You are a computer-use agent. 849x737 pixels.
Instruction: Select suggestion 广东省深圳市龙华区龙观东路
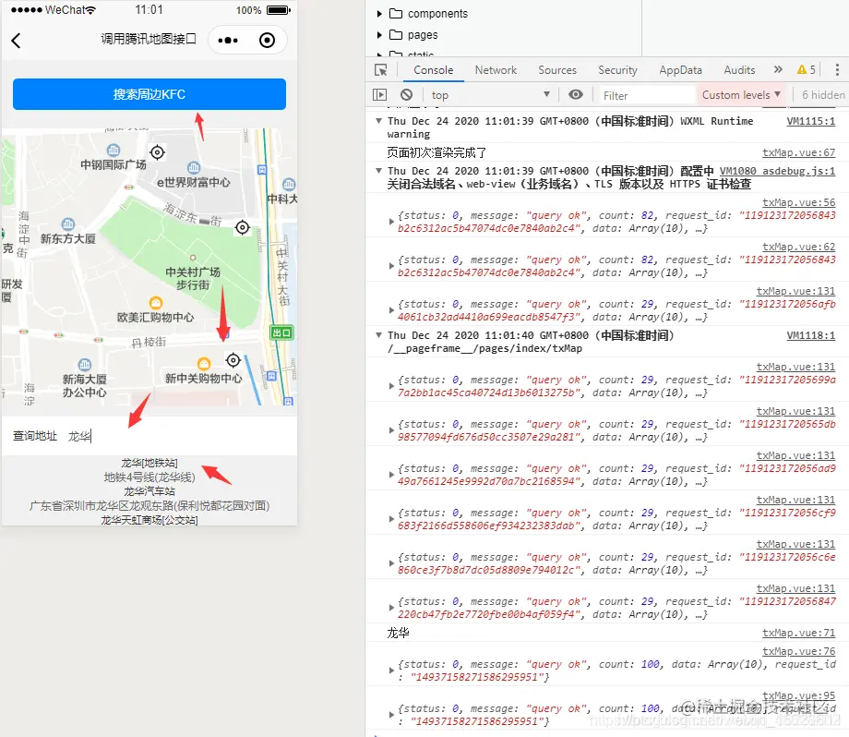(149, 505)
